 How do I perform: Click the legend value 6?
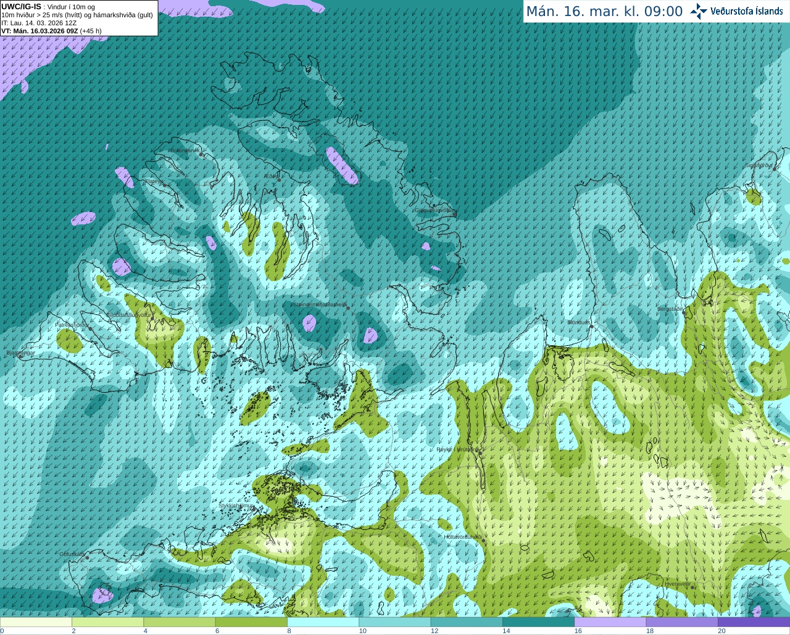217,631
